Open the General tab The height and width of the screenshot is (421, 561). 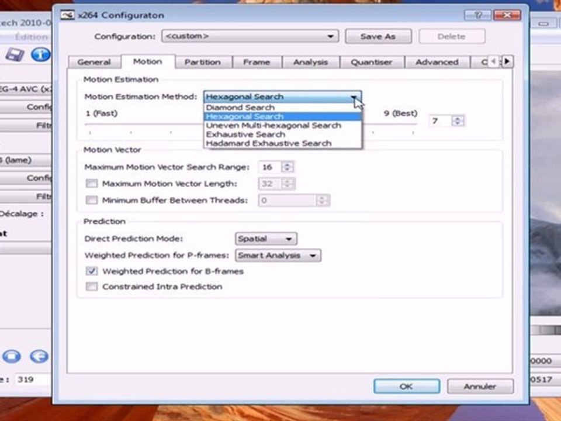pos(94,62)
